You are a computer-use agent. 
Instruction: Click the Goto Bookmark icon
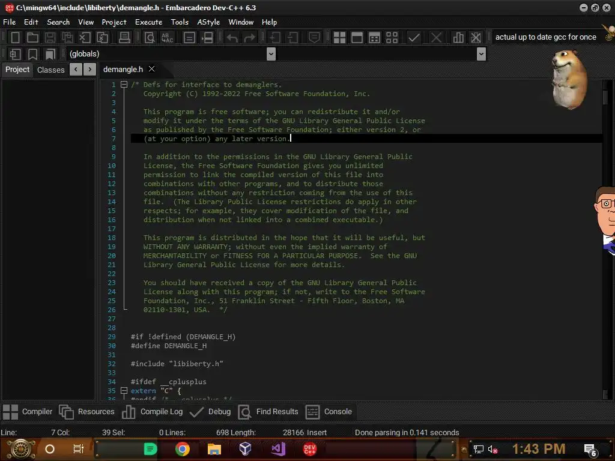pyautogui.click(x=50, y=53)
